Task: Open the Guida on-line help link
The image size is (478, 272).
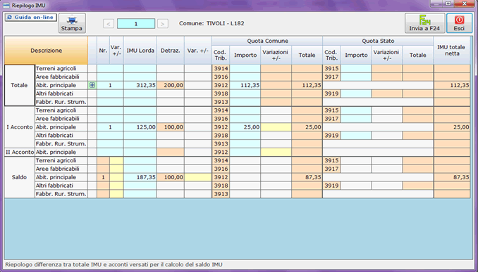Action: coord(31,18)
